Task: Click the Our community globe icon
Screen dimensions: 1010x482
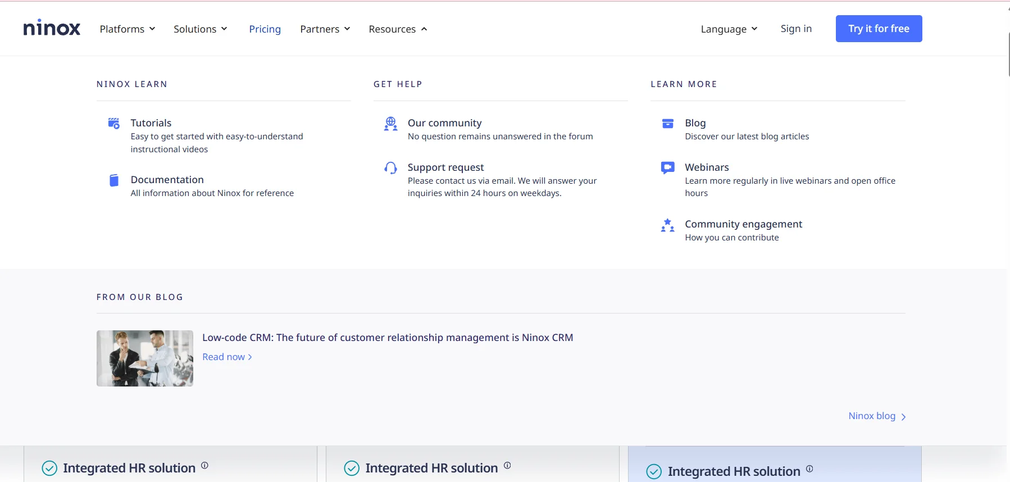Action: 390,124
